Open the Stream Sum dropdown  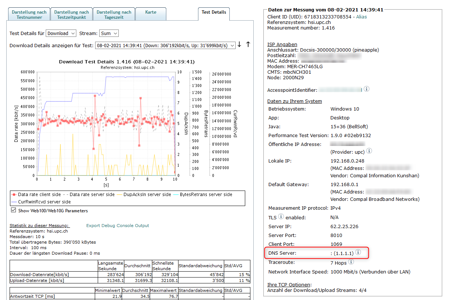click(108, 34)
